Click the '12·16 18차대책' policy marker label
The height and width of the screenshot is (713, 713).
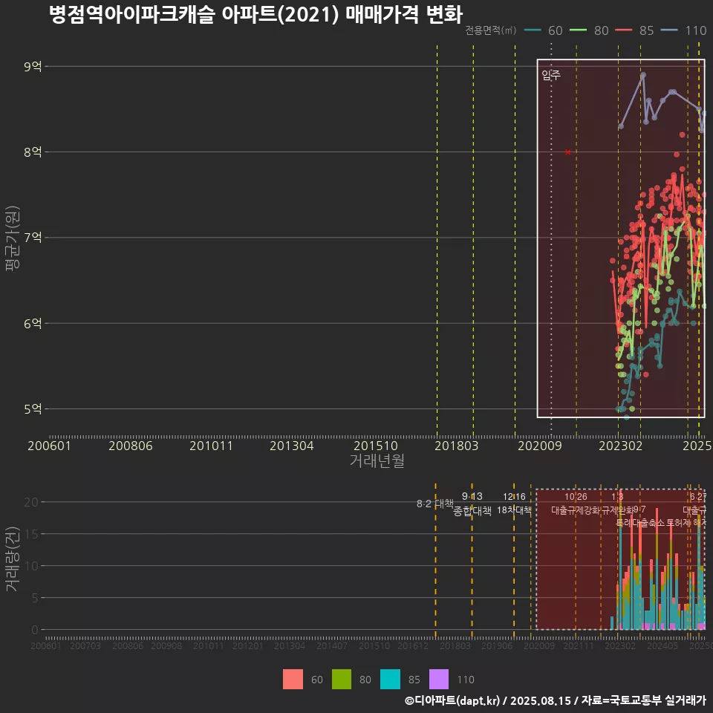(514, 504)
